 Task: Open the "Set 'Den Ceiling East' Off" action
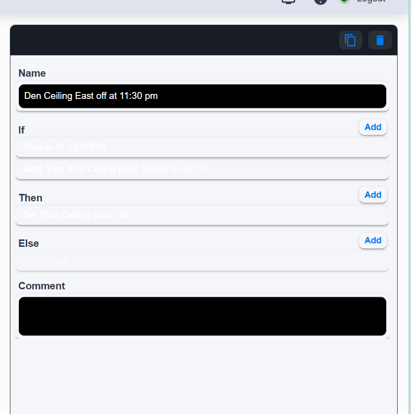click(202, 215)
